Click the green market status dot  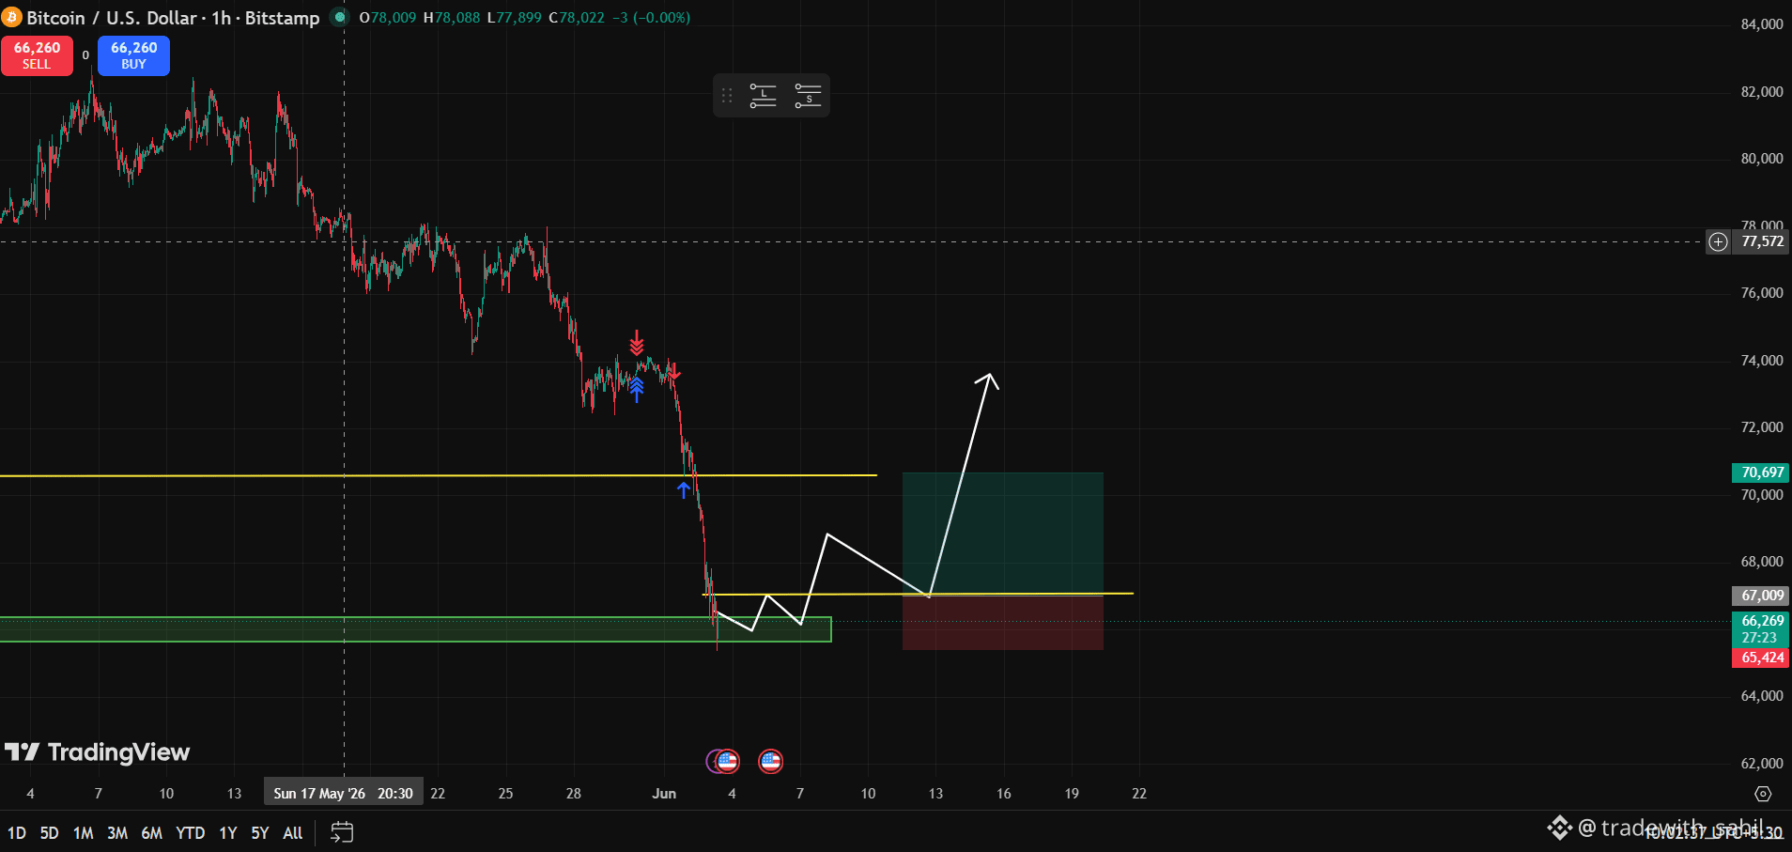click(340, 17)
